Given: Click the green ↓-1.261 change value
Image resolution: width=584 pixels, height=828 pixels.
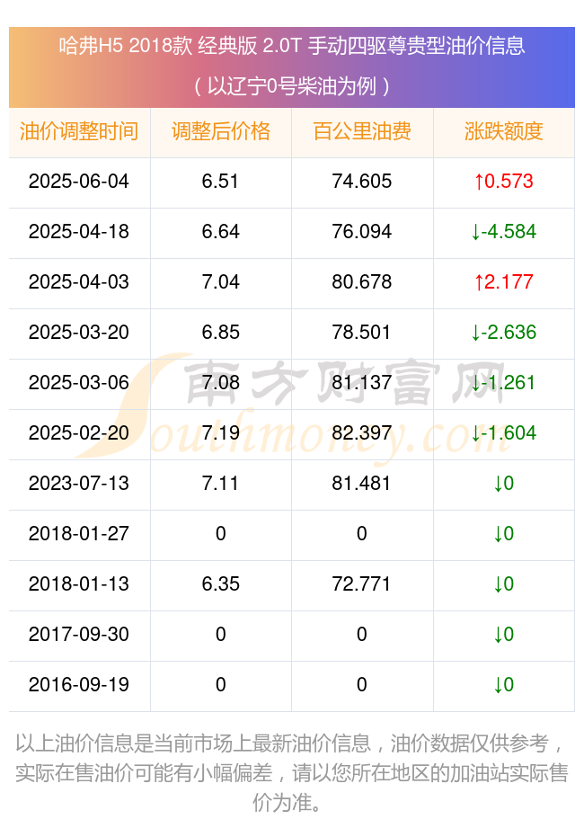Looking at the screenshot, I should [x=504, y=383].
